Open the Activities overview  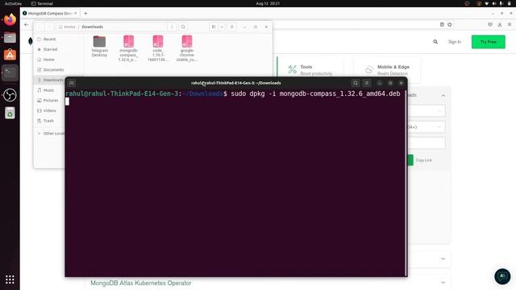tap(13, 3)
